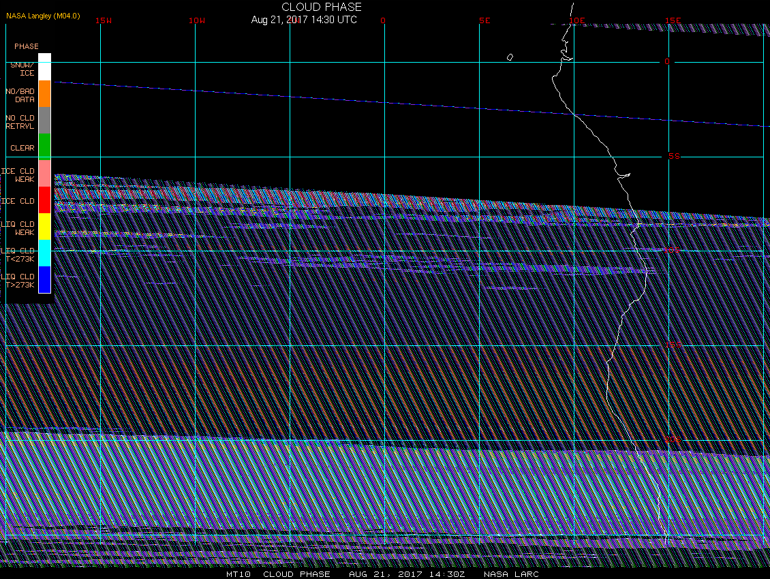770x579 pixels.
Task: Click the PHASE legend heading
Action: 27,46
